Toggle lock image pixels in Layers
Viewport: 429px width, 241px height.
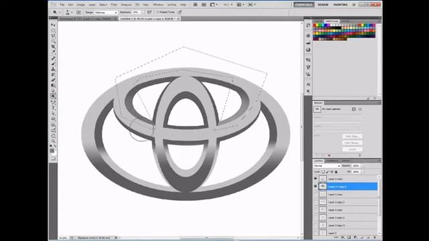pyautogui.click(x=328, y=172)
